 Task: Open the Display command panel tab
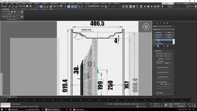pos(167,23)
